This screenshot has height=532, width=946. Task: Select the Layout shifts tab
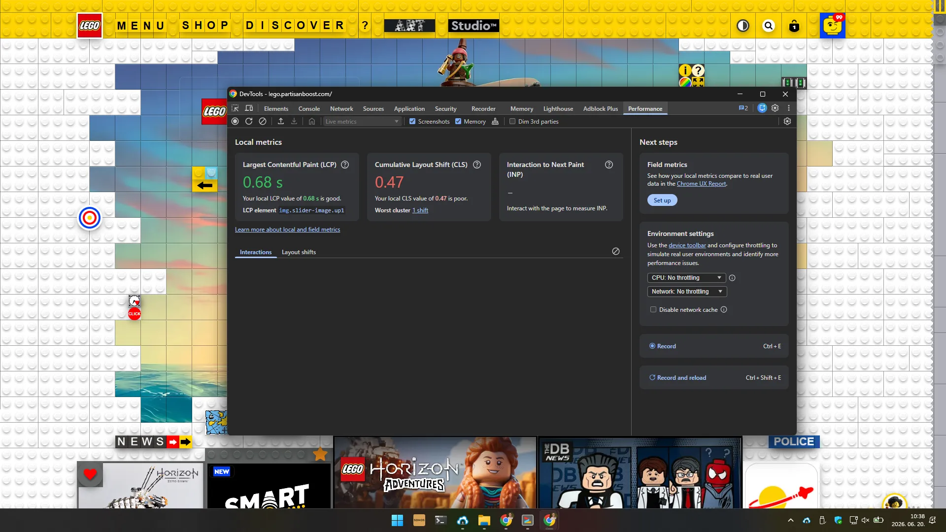pyautogui.click(x=299, y=252)
